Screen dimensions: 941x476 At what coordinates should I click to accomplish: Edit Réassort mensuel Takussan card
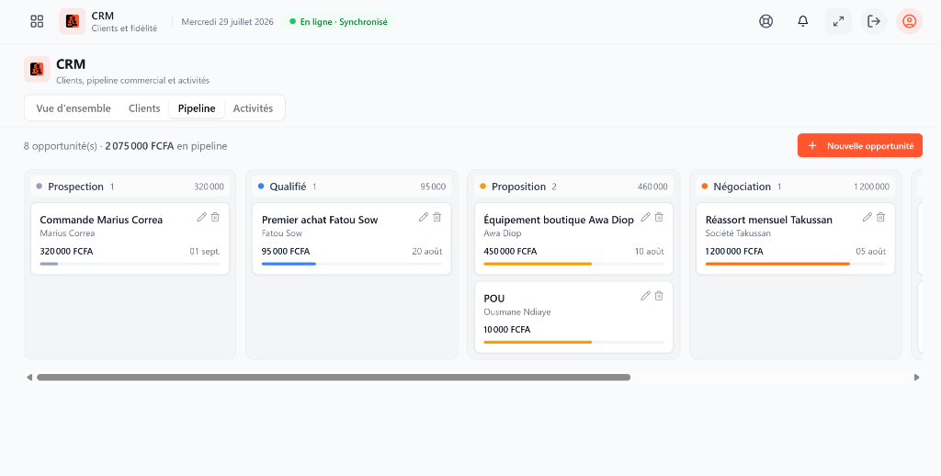[x=867, y=217]
